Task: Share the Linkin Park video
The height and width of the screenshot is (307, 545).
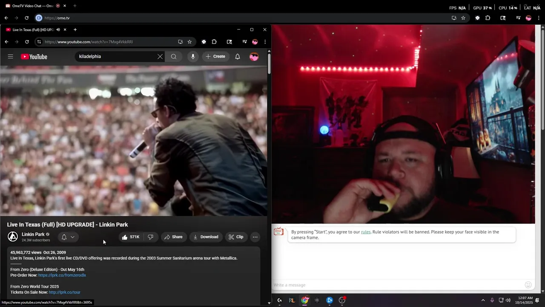Action: (x=173, y=237)
